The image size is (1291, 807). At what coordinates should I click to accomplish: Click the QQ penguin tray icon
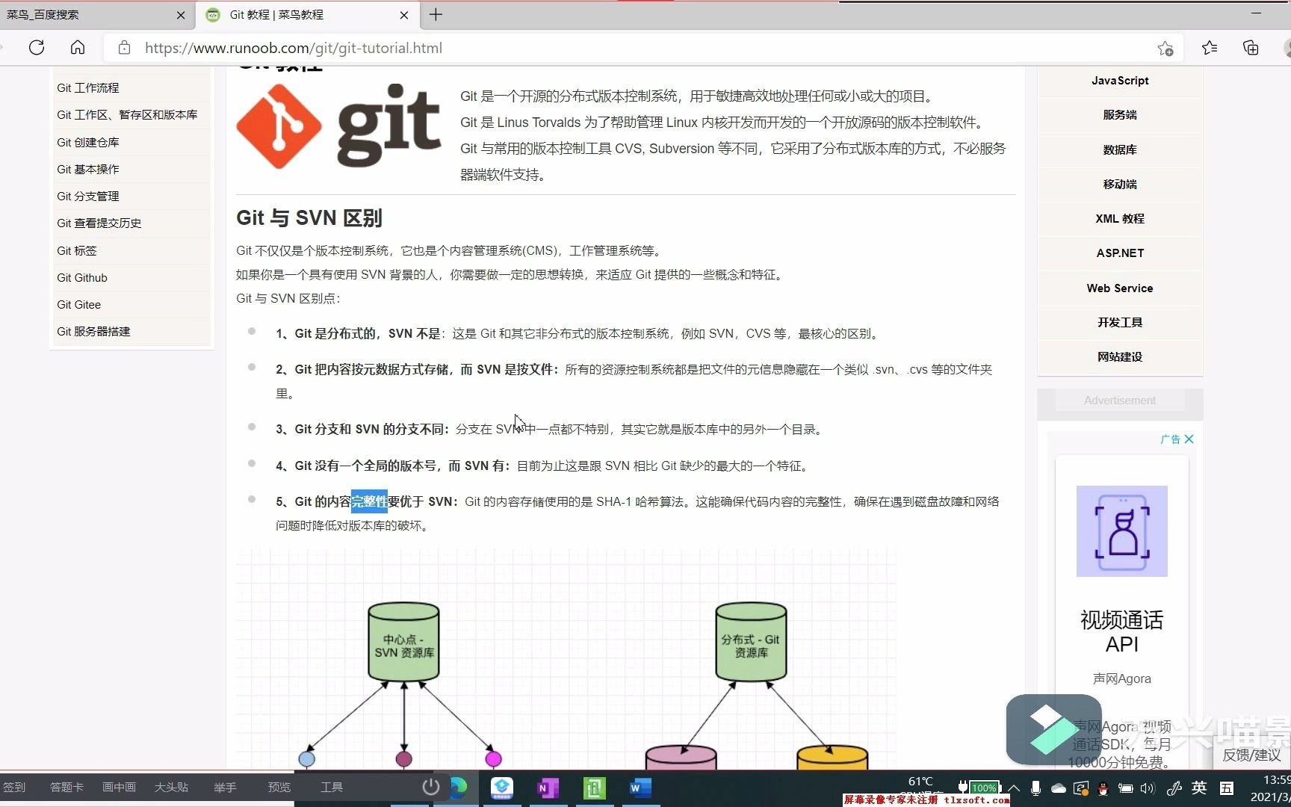click(x=1103, y=788)
